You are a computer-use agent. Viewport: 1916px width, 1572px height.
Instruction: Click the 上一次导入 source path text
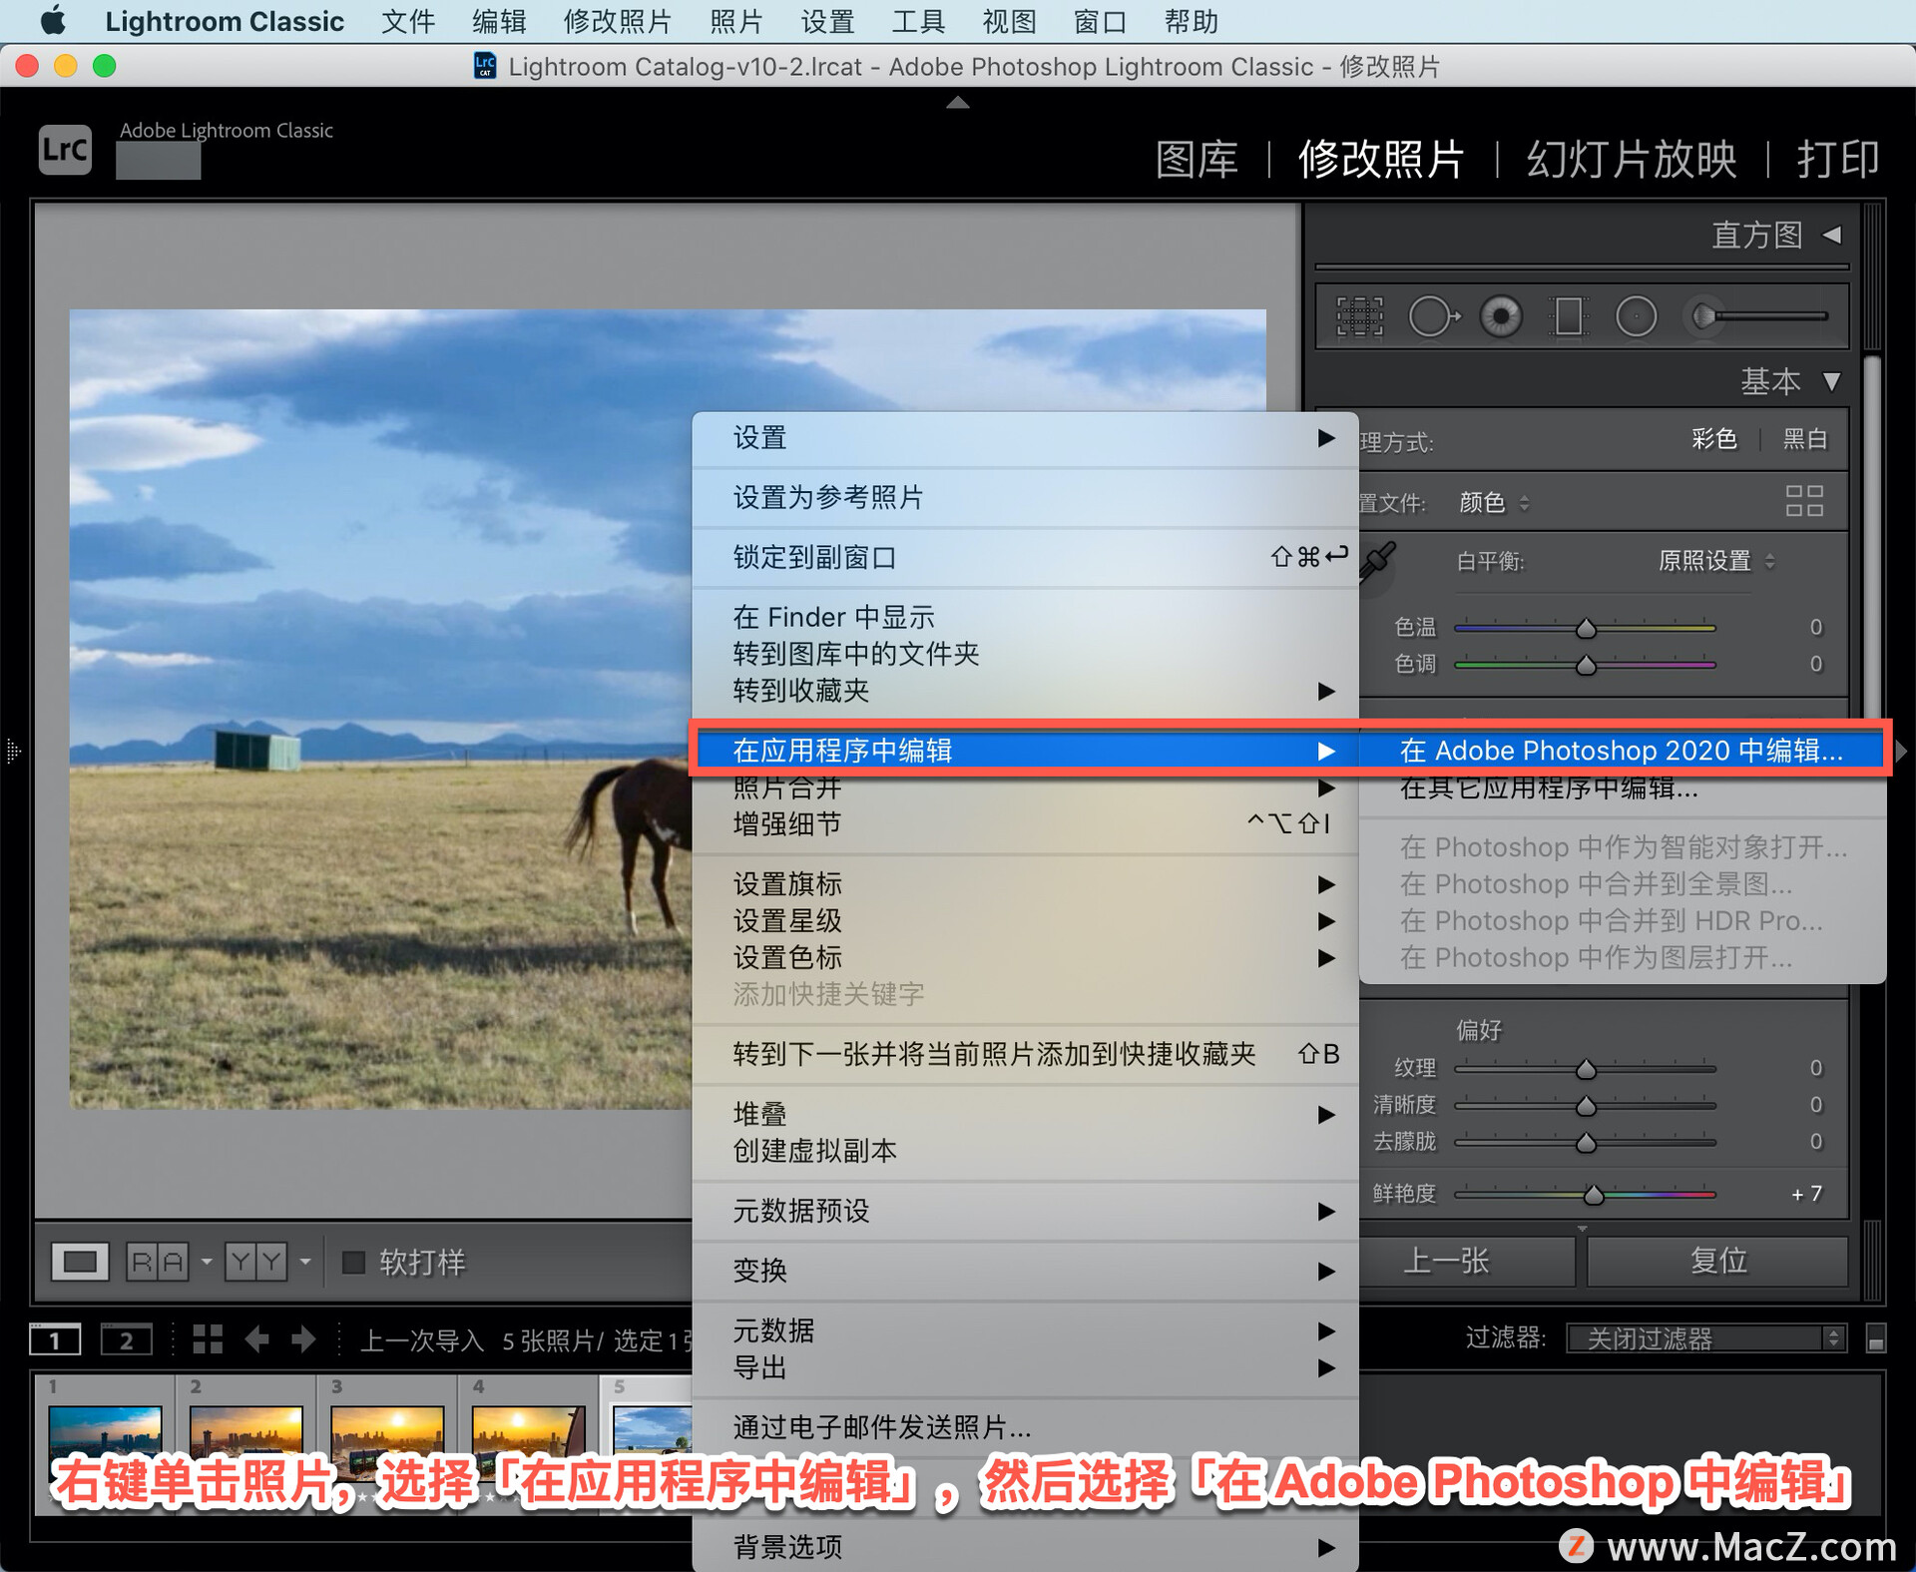coord(422,1339)
